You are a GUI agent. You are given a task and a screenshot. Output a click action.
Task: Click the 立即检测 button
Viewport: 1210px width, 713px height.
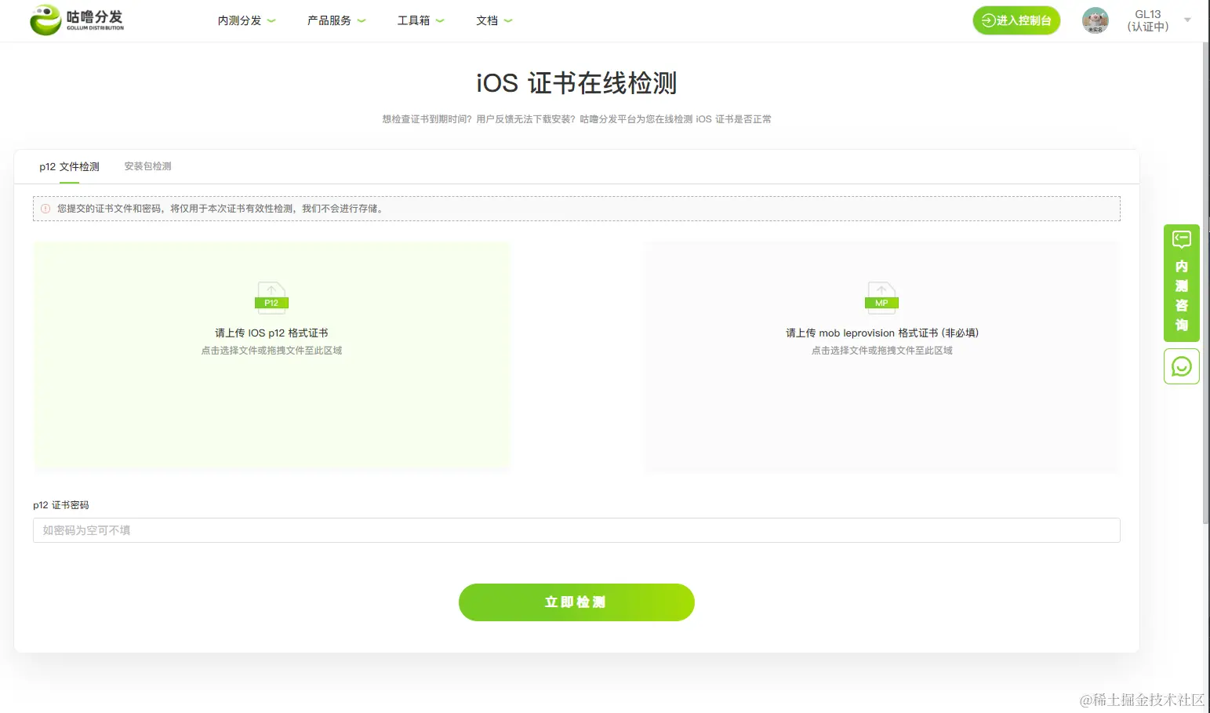point(576,602)
